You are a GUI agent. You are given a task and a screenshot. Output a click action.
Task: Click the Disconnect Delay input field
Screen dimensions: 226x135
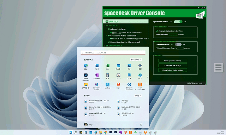173,34
